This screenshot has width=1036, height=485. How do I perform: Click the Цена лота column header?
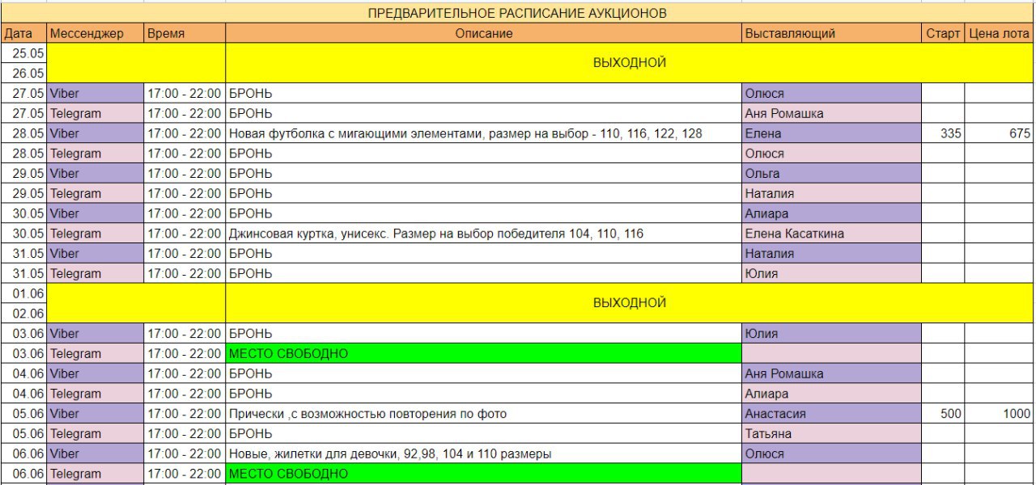pyautogui.click(x=1000, y=34)
